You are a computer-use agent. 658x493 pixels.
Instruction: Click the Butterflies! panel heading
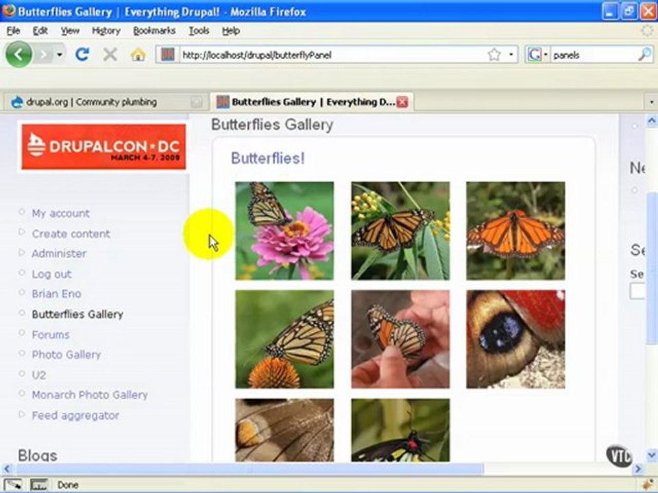pos(268,158)
